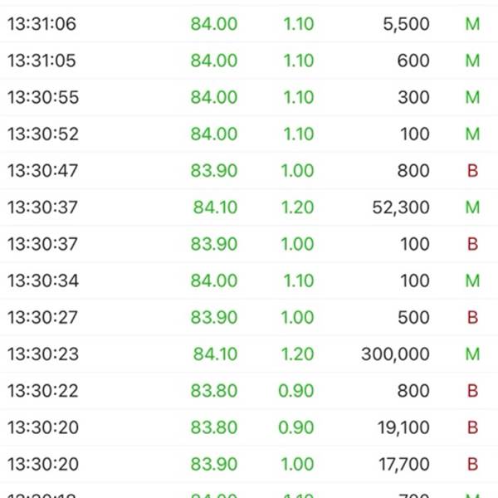The height and width of the screenshot is (498, 498).
Task: Select the 13:31:06 trade row
Action: click(x=249, y=24)
